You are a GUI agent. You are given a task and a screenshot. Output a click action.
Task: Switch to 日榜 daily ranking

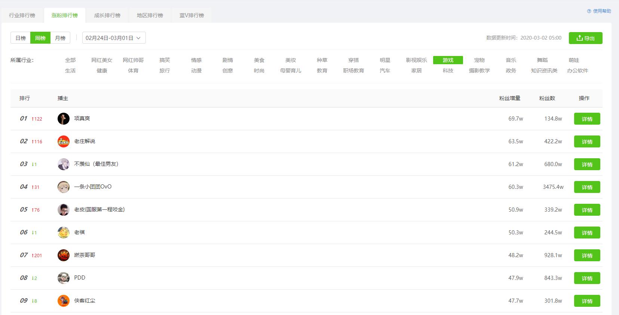(x=21, y=38)
